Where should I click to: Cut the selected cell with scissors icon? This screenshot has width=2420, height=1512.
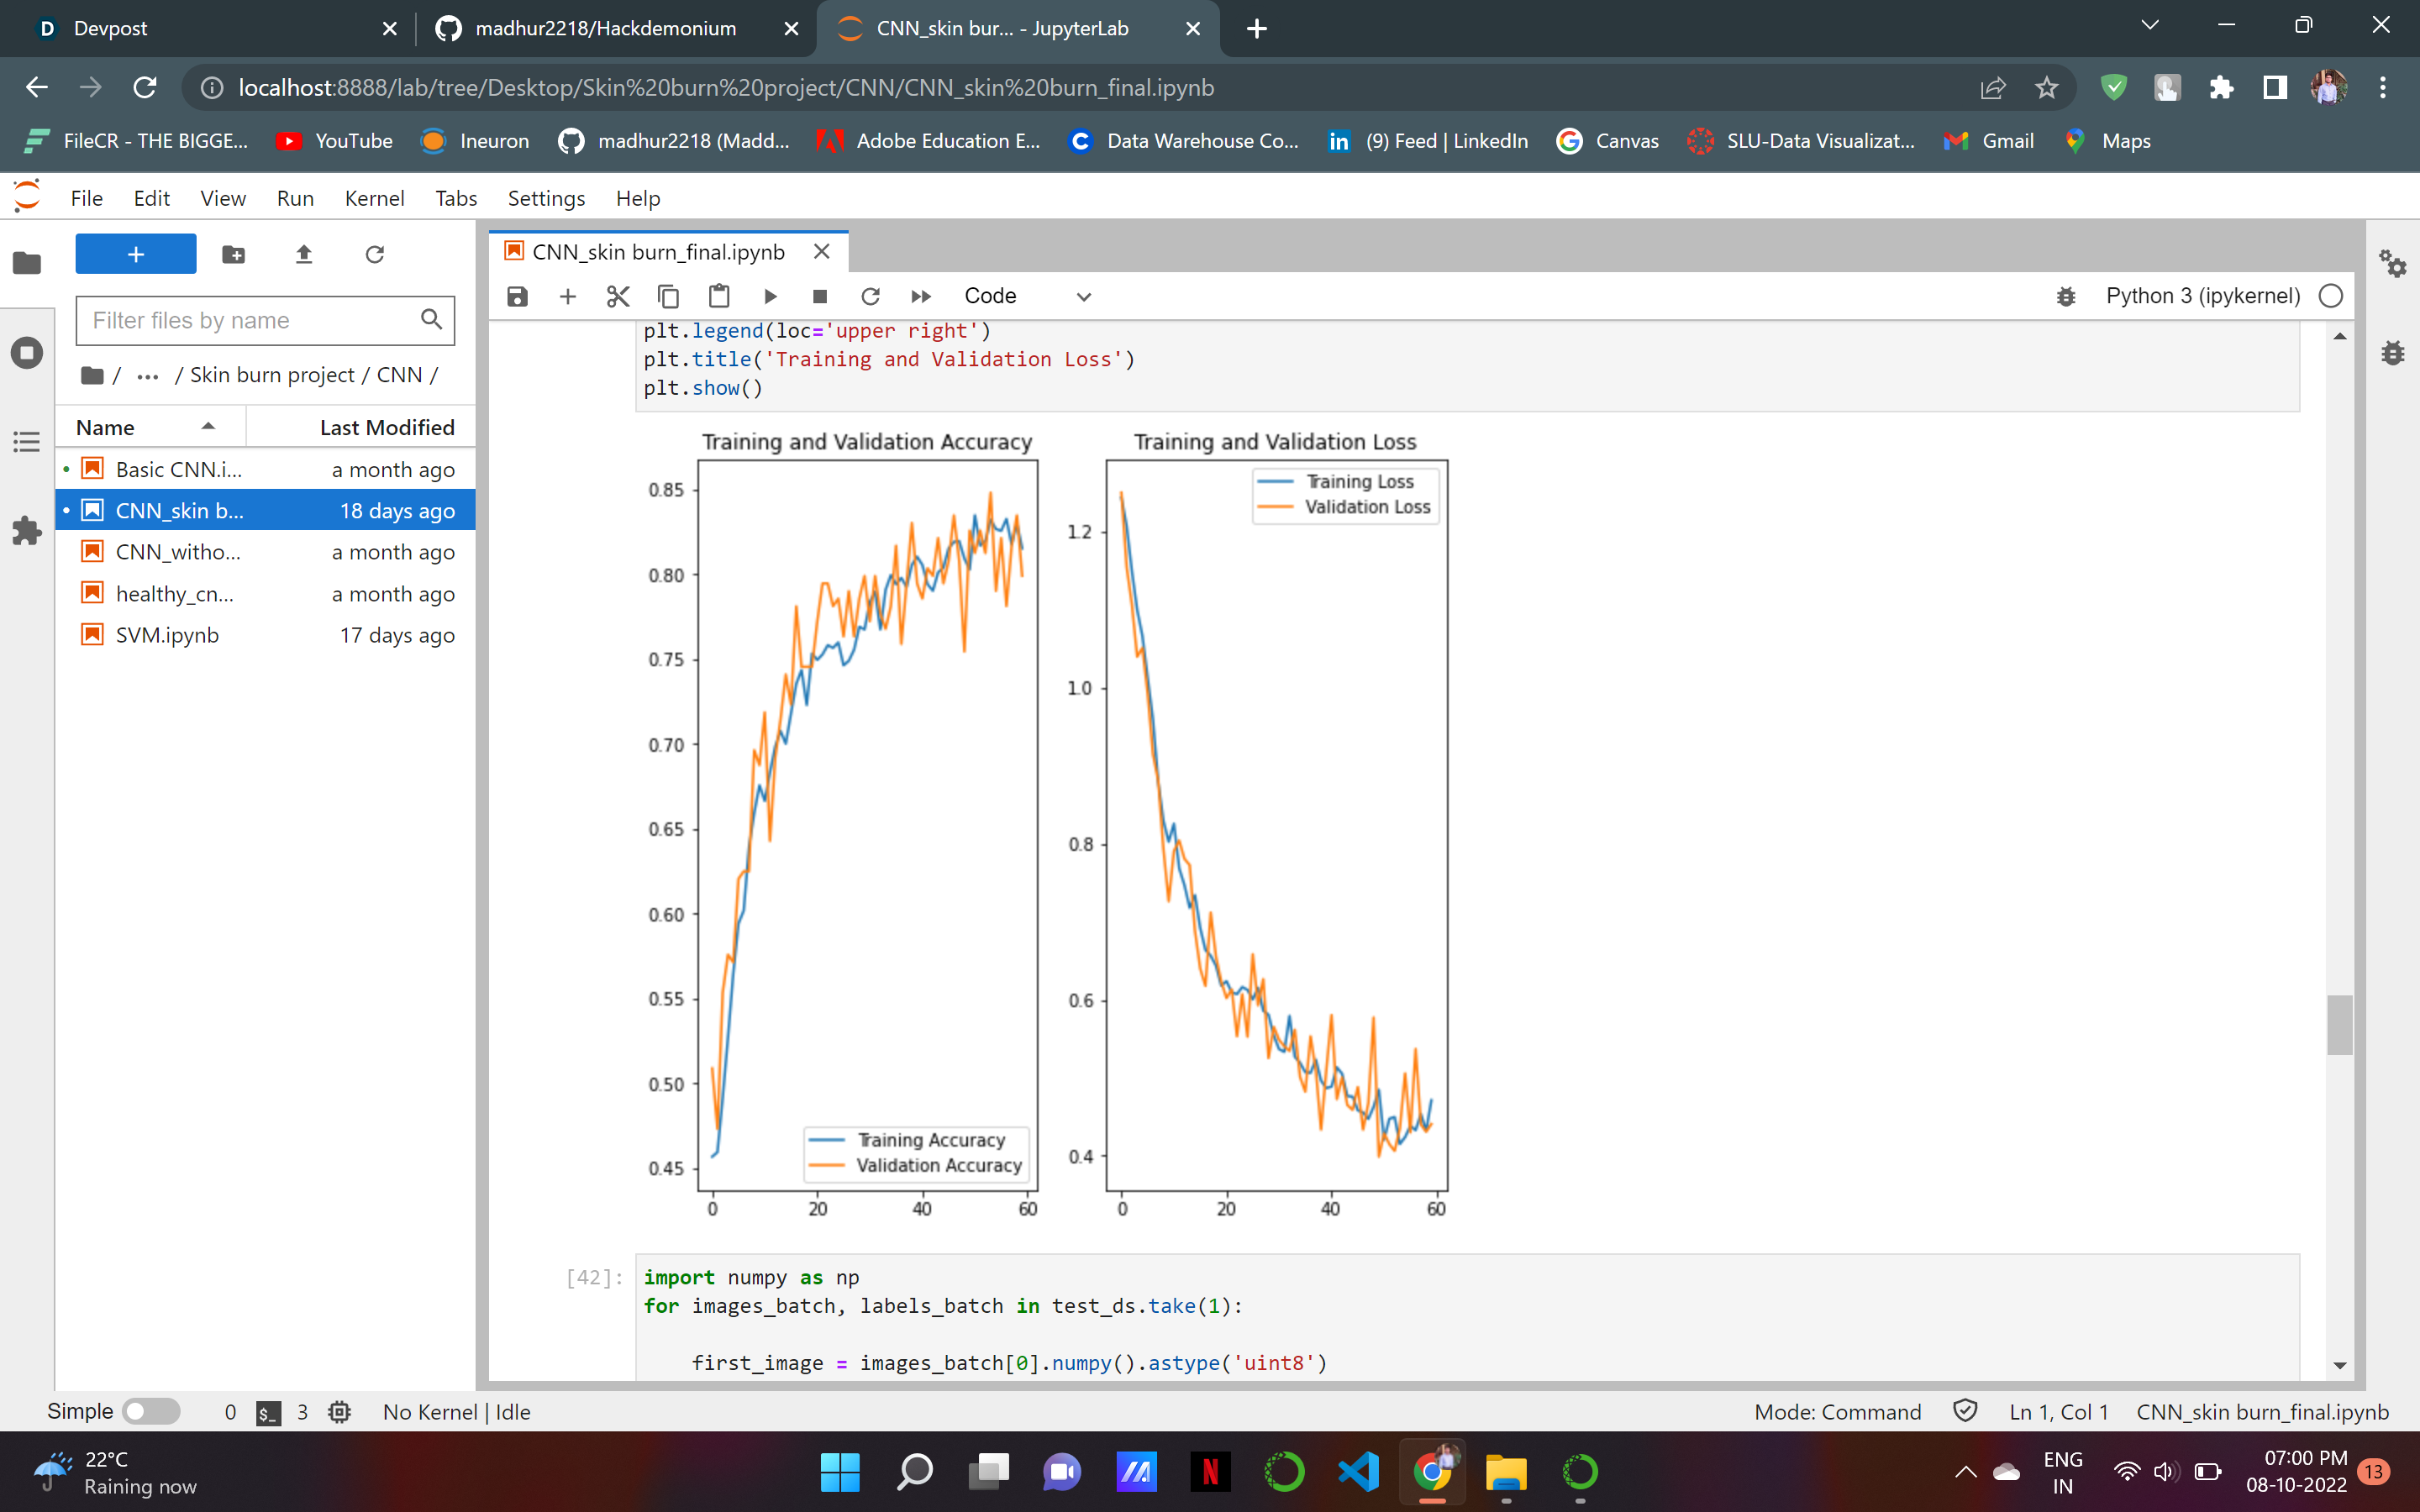(x=618, y=296)
